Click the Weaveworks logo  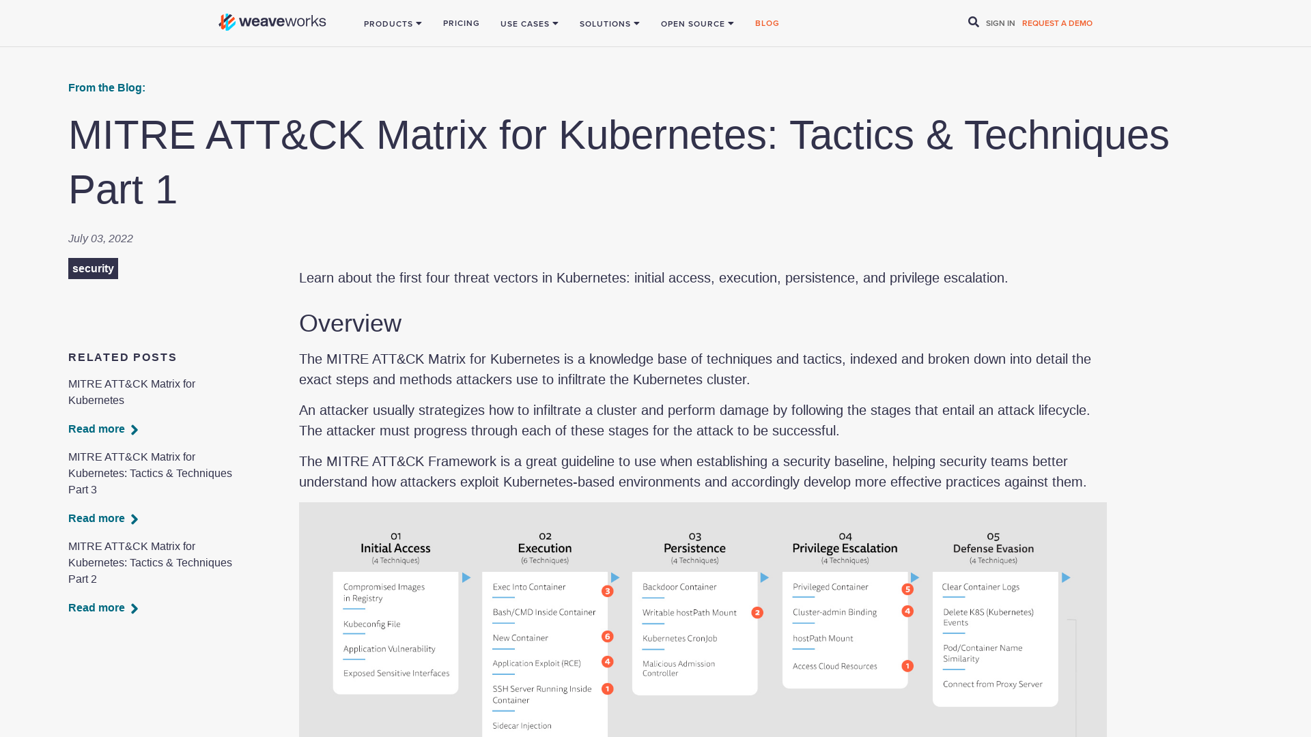(x=271, y=22)
